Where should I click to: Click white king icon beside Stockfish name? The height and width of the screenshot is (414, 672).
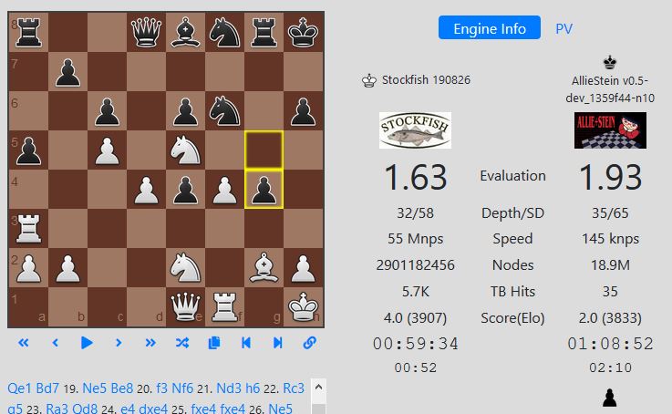369,80
